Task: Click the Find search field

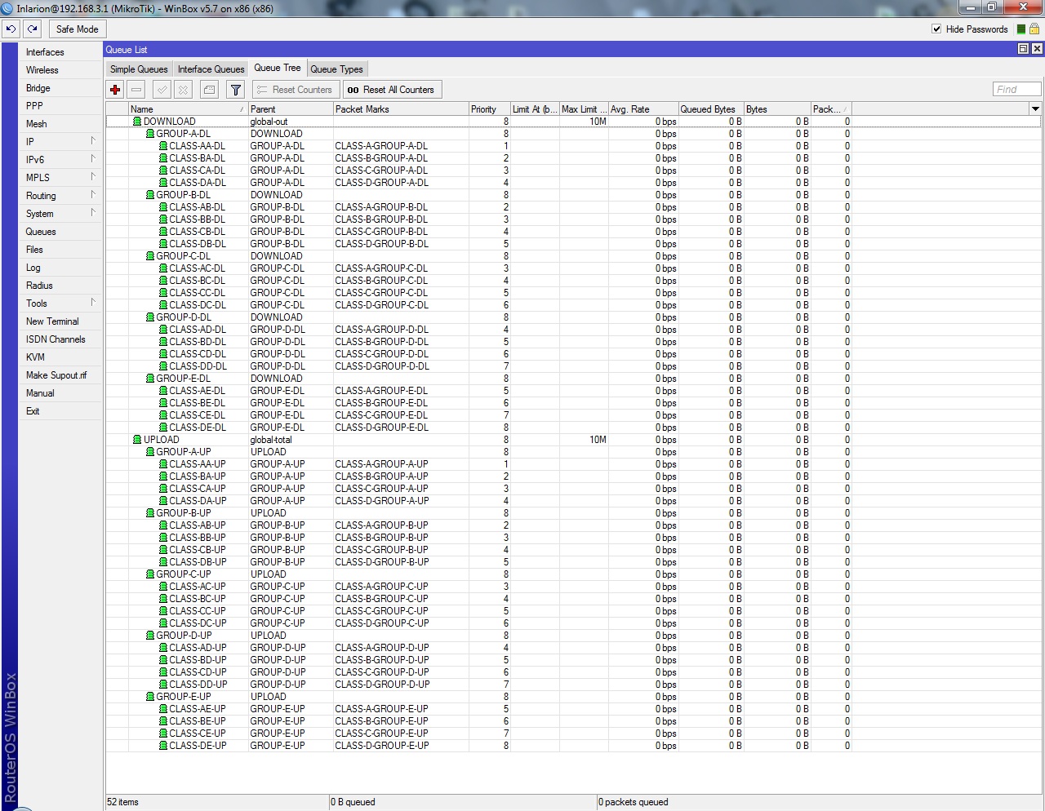Action: (1016, 90)
